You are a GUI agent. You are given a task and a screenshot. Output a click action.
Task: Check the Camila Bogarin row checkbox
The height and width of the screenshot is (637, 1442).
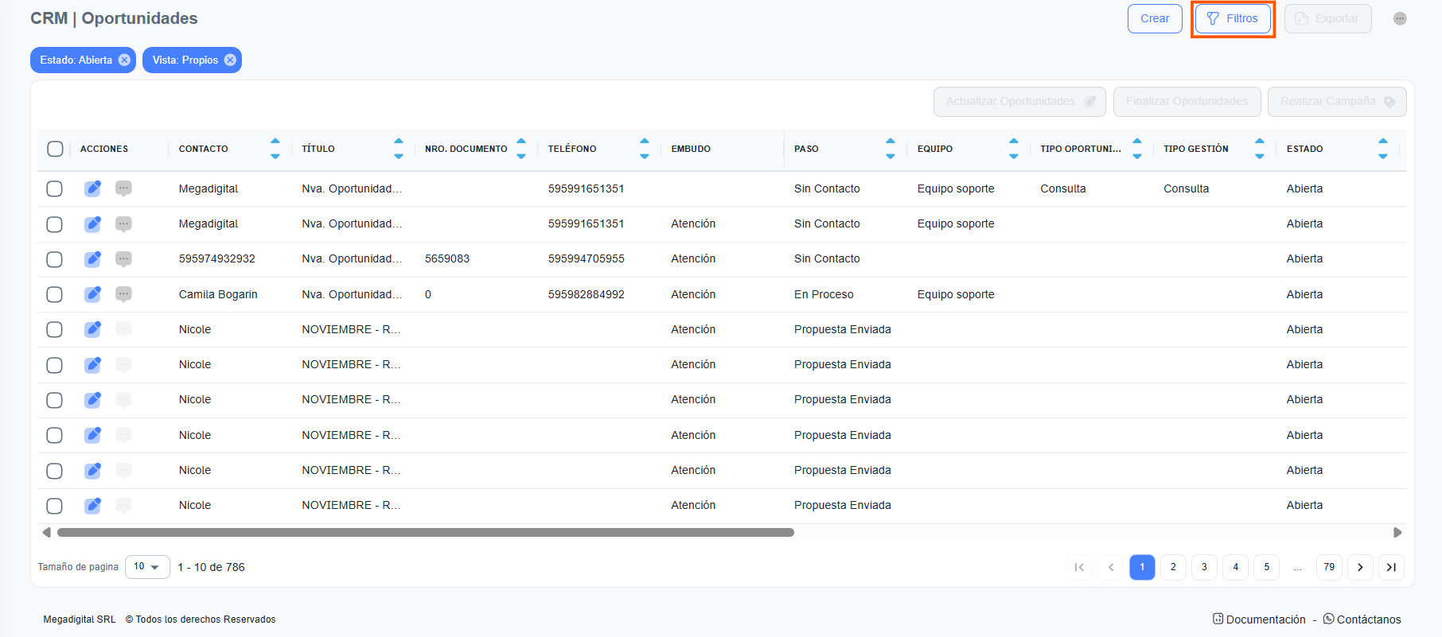click(x=54, y=294)
